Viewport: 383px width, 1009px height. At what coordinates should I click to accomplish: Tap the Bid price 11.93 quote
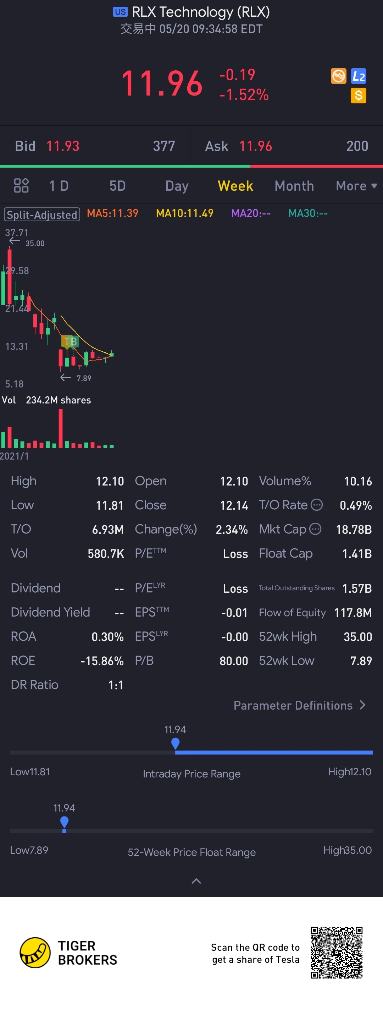tap(63, 146)
